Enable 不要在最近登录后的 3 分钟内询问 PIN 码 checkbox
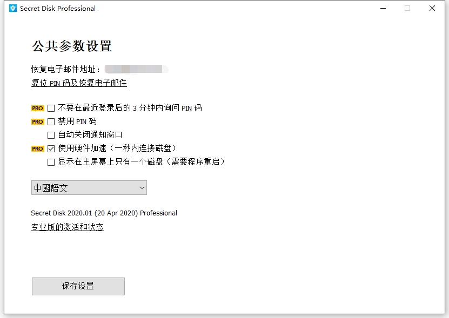 coord(51,108)
